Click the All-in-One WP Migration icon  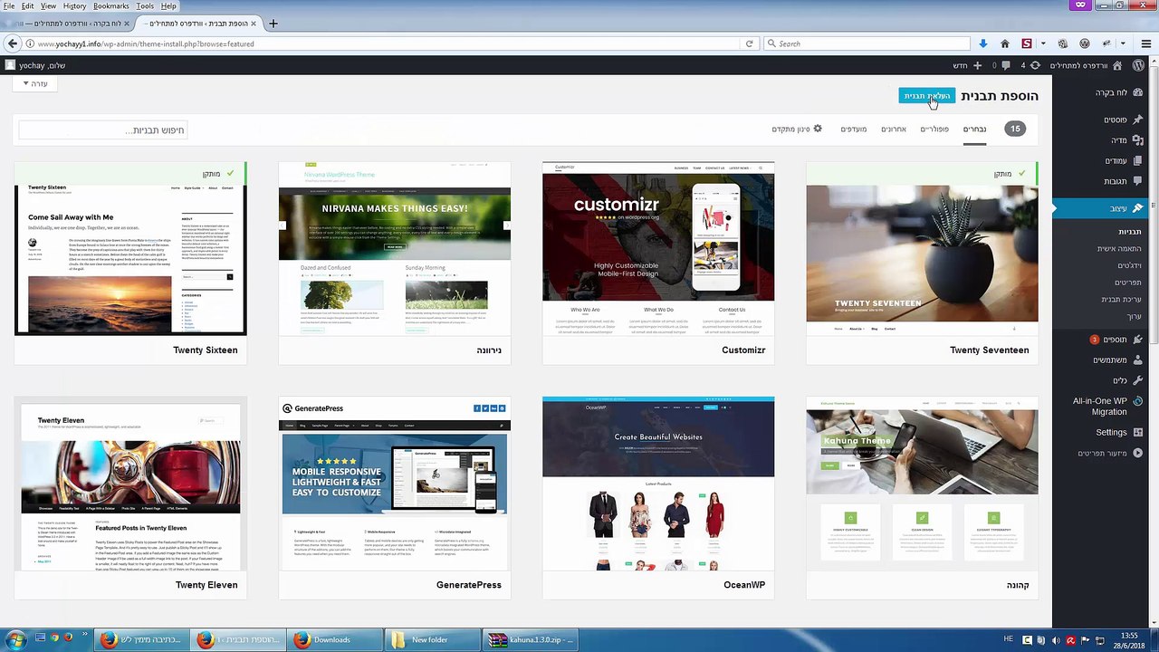click(x=1138, y=400)
